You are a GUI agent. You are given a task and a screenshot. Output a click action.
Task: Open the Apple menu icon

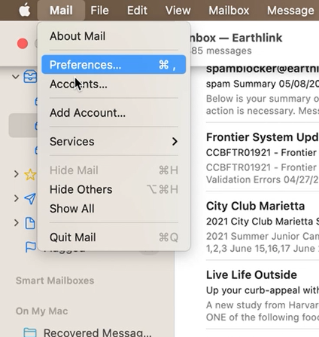coord(25,11)
